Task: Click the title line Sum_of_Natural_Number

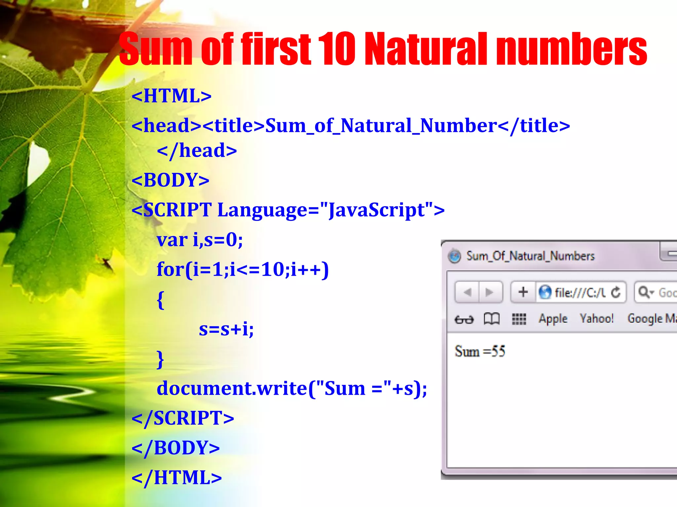Action: pos(351,125)
